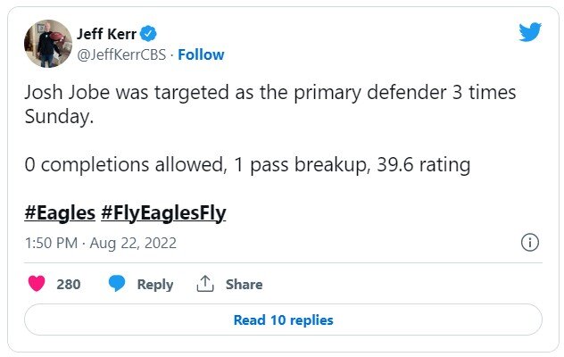
Task: Open the tweet info circle icon
Action: pos(529,243)
